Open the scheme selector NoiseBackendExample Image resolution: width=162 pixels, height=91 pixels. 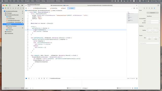(x=57, y=5)
